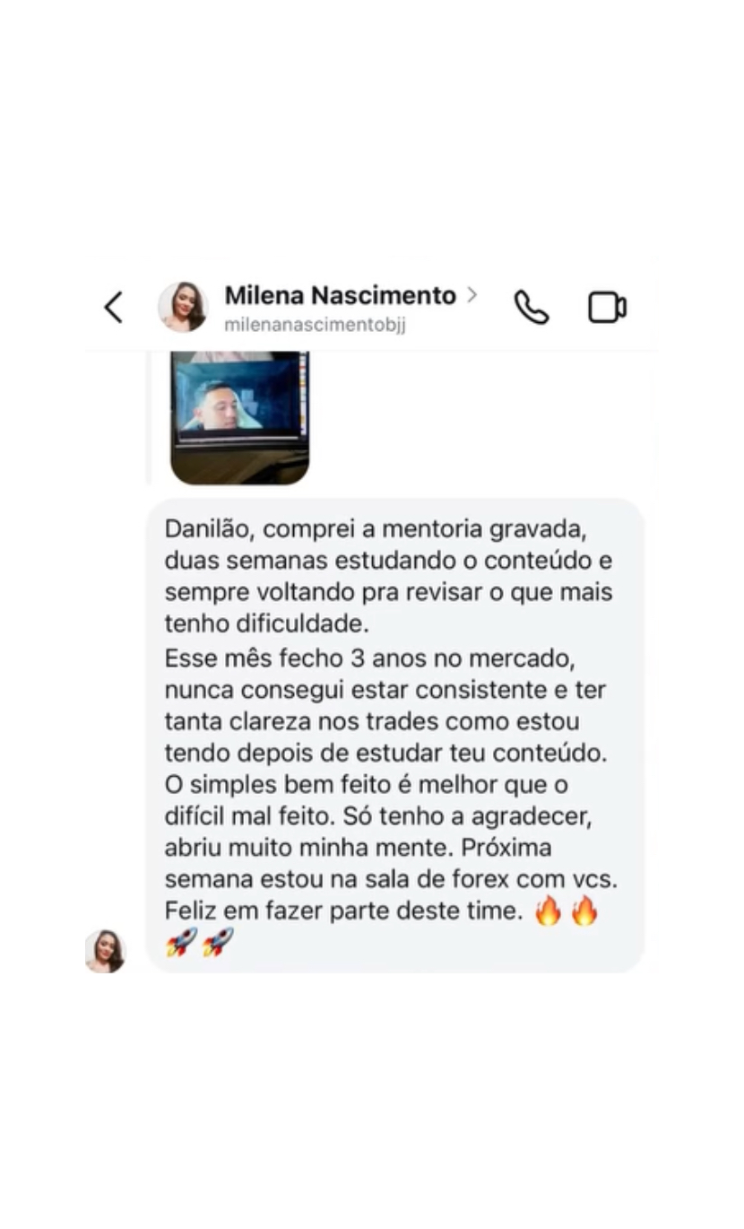Open the milenanascimentobjj username
This screenshot has height=1229, width=744.
pos(315,325)
